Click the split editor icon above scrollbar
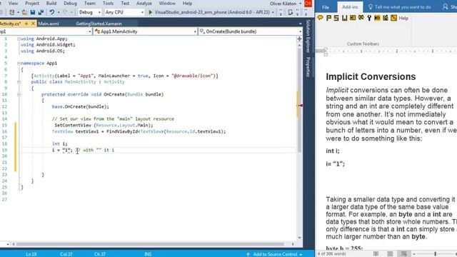457x257 pixels. click(299, 39)
